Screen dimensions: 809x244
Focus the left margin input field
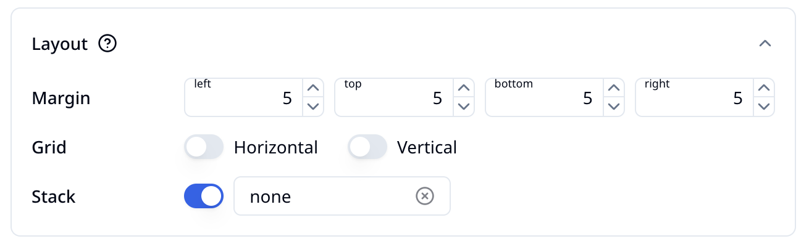(x=244, y=97)
